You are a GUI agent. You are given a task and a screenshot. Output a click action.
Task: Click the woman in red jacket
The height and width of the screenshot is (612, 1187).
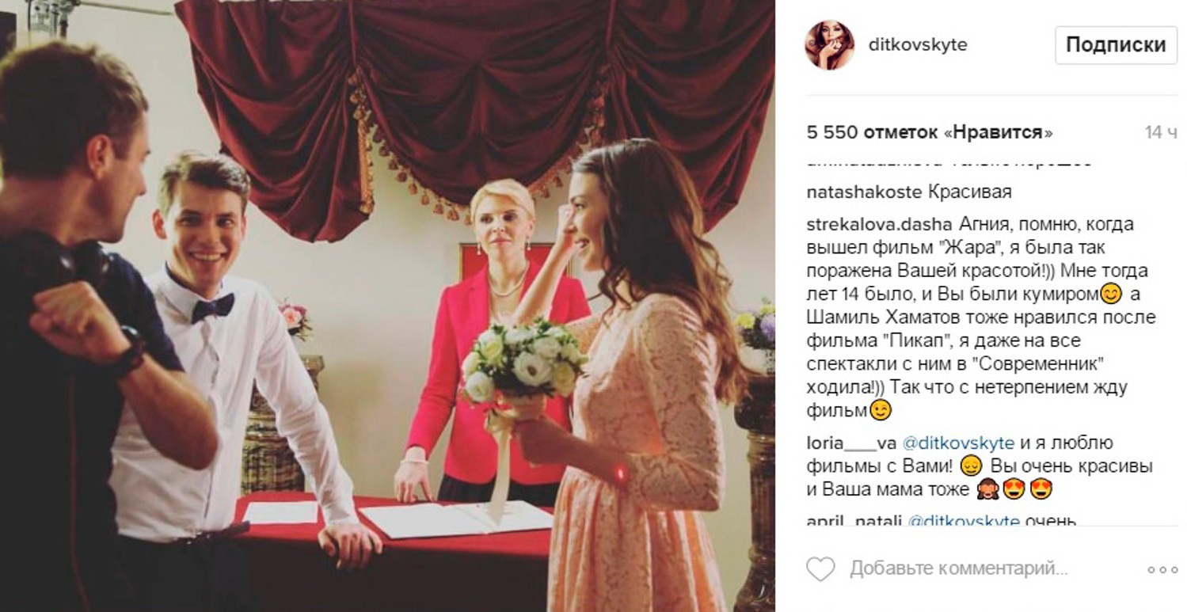(491, 340)
